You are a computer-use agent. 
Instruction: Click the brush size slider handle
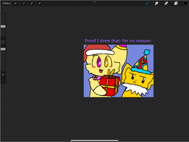[x=3, y=26]
